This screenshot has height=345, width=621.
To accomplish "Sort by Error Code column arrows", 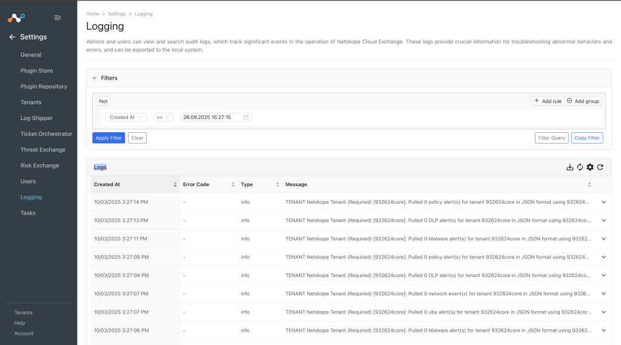I will click(233, 184).
